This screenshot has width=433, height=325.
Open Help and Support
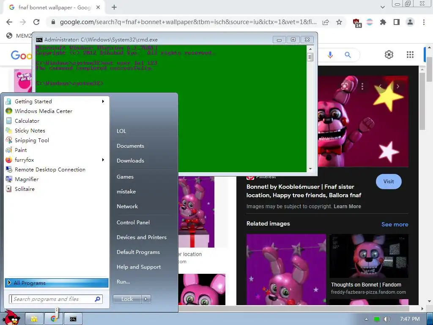139,267
